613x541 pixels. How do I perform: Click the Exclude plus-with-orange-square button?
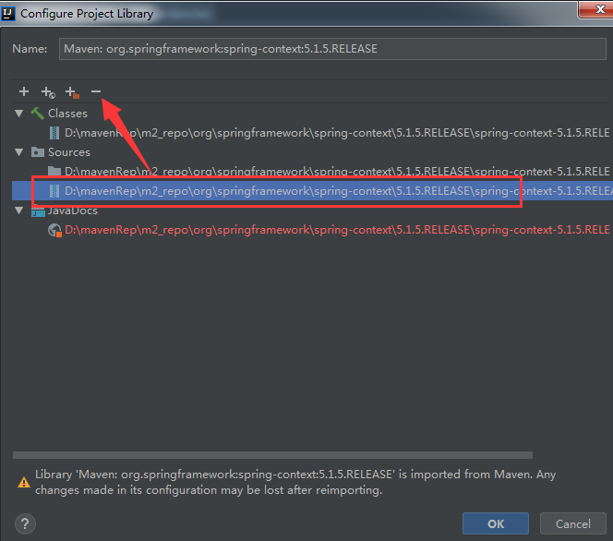click(x=72, y=92)
